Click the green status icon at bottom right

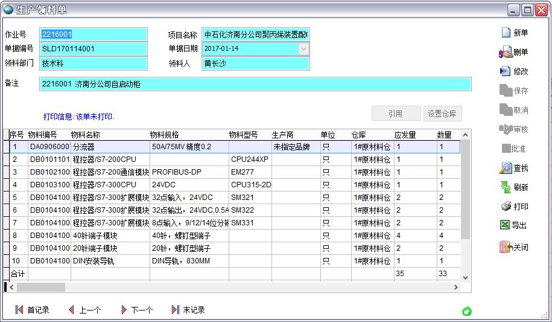pos(466,311)
